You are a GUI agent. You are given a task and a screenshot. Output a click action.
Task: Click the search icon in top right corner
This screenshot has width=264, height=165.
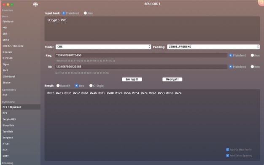click(261, 3)
